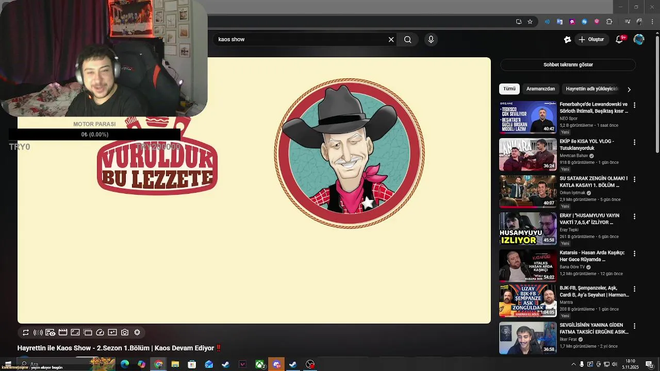Open Microsoft Edge from taskbar
This screenshot has height=371, width=660.
(124, 364)
